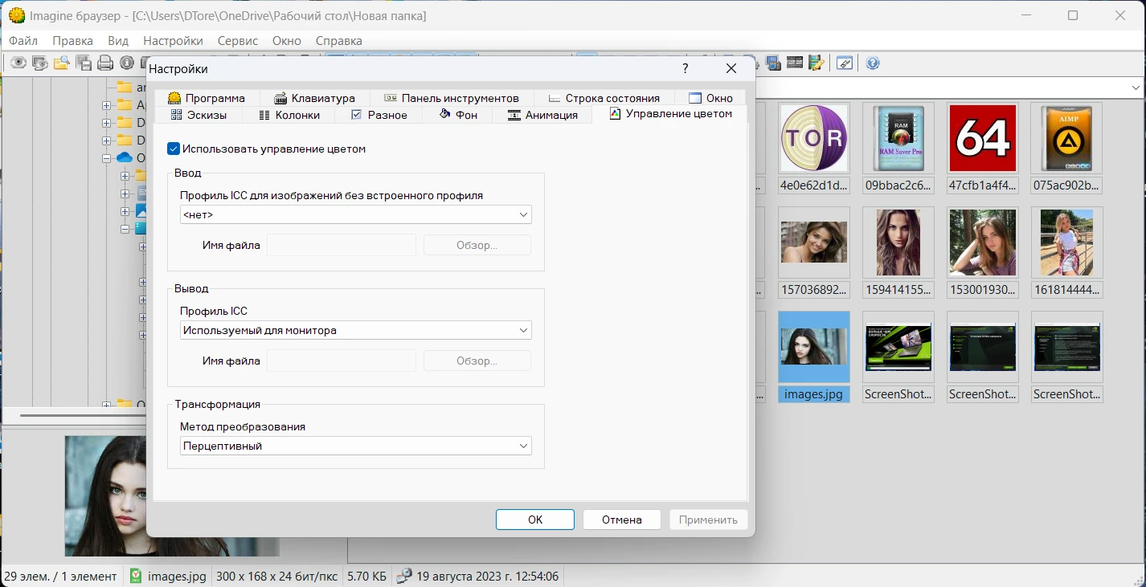The image size is (1146, 587).
Task: Click the red '64' thumbnail
Action: (983, 138)
